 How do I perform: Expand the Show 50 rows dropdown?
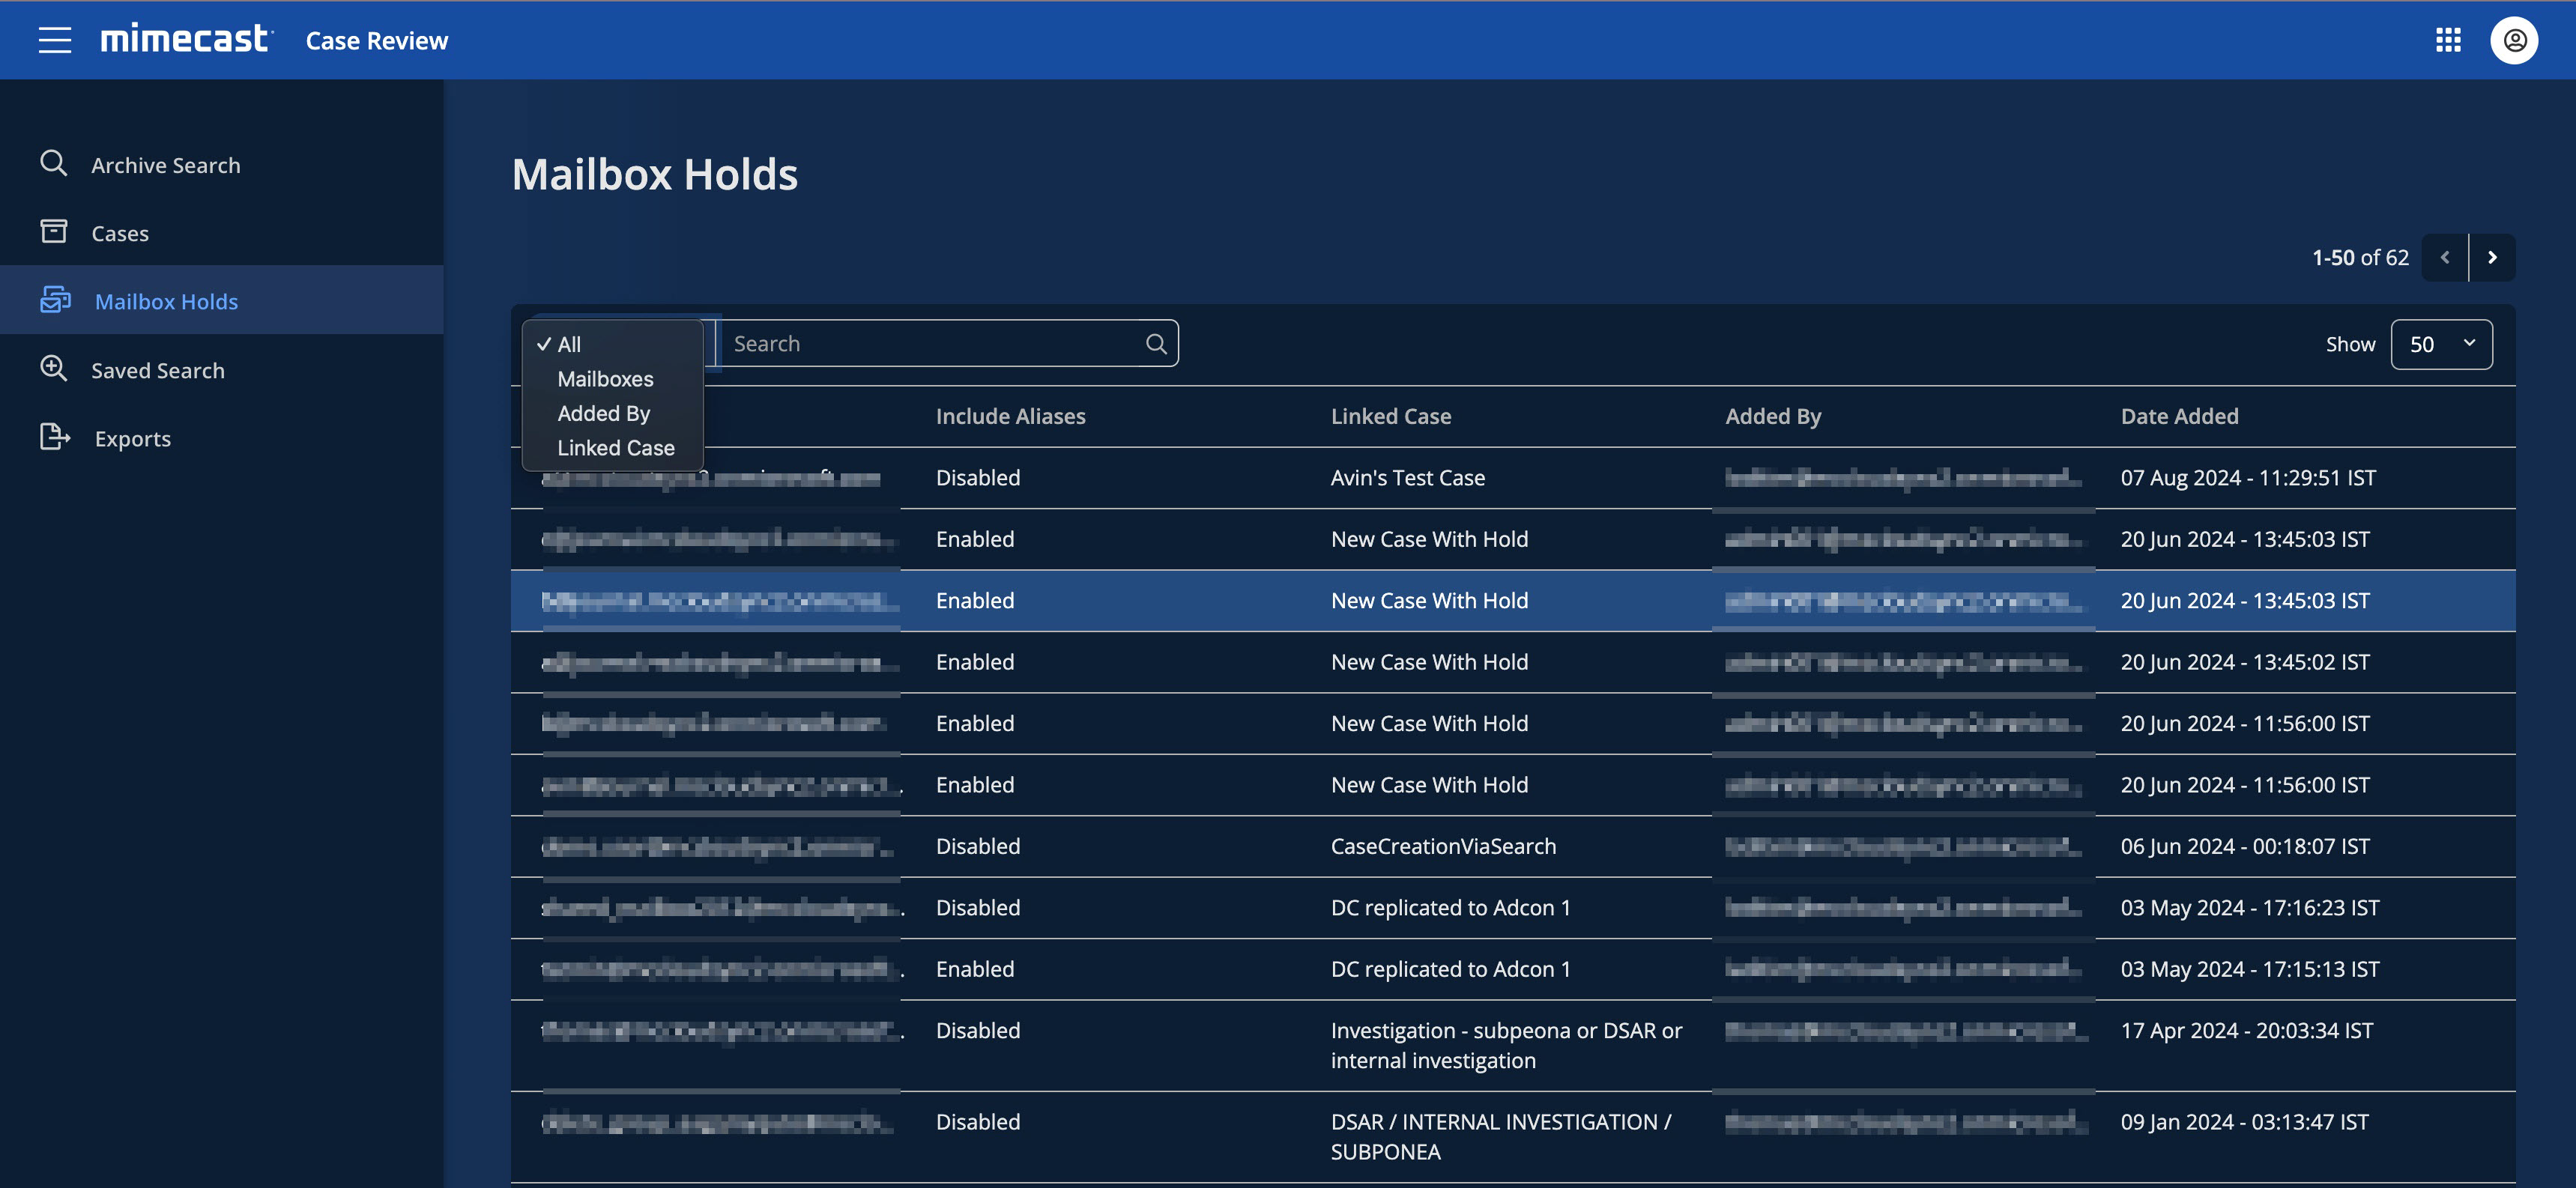tap(2441, 344)
